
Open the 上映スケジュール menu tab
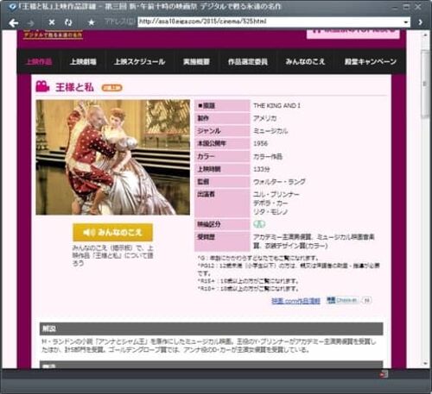click(140, 61)
